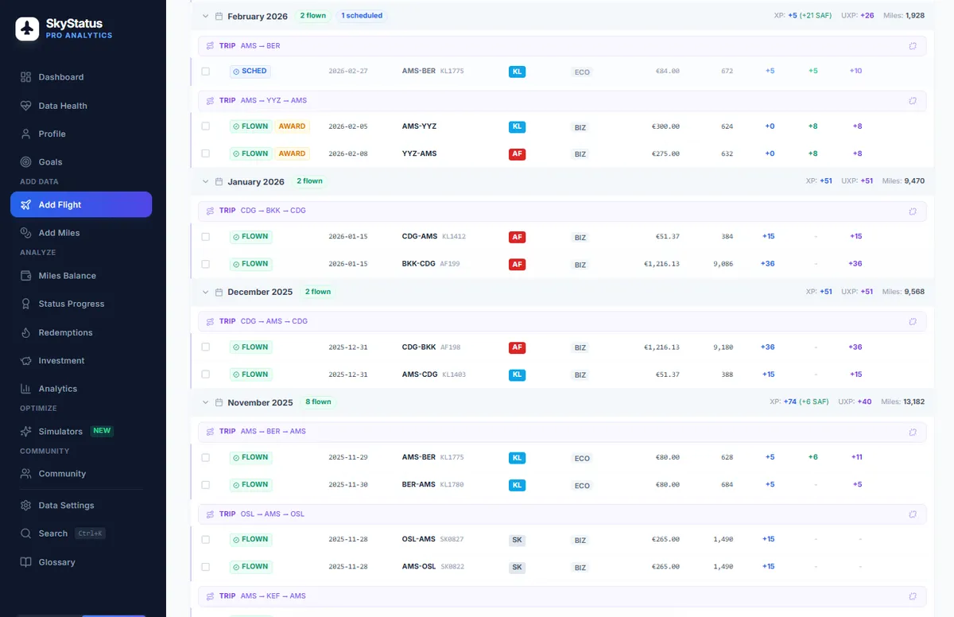
Task: Tick checkbox for scheduled AMS-BER KL1775 flight
Action: point(206,72)
